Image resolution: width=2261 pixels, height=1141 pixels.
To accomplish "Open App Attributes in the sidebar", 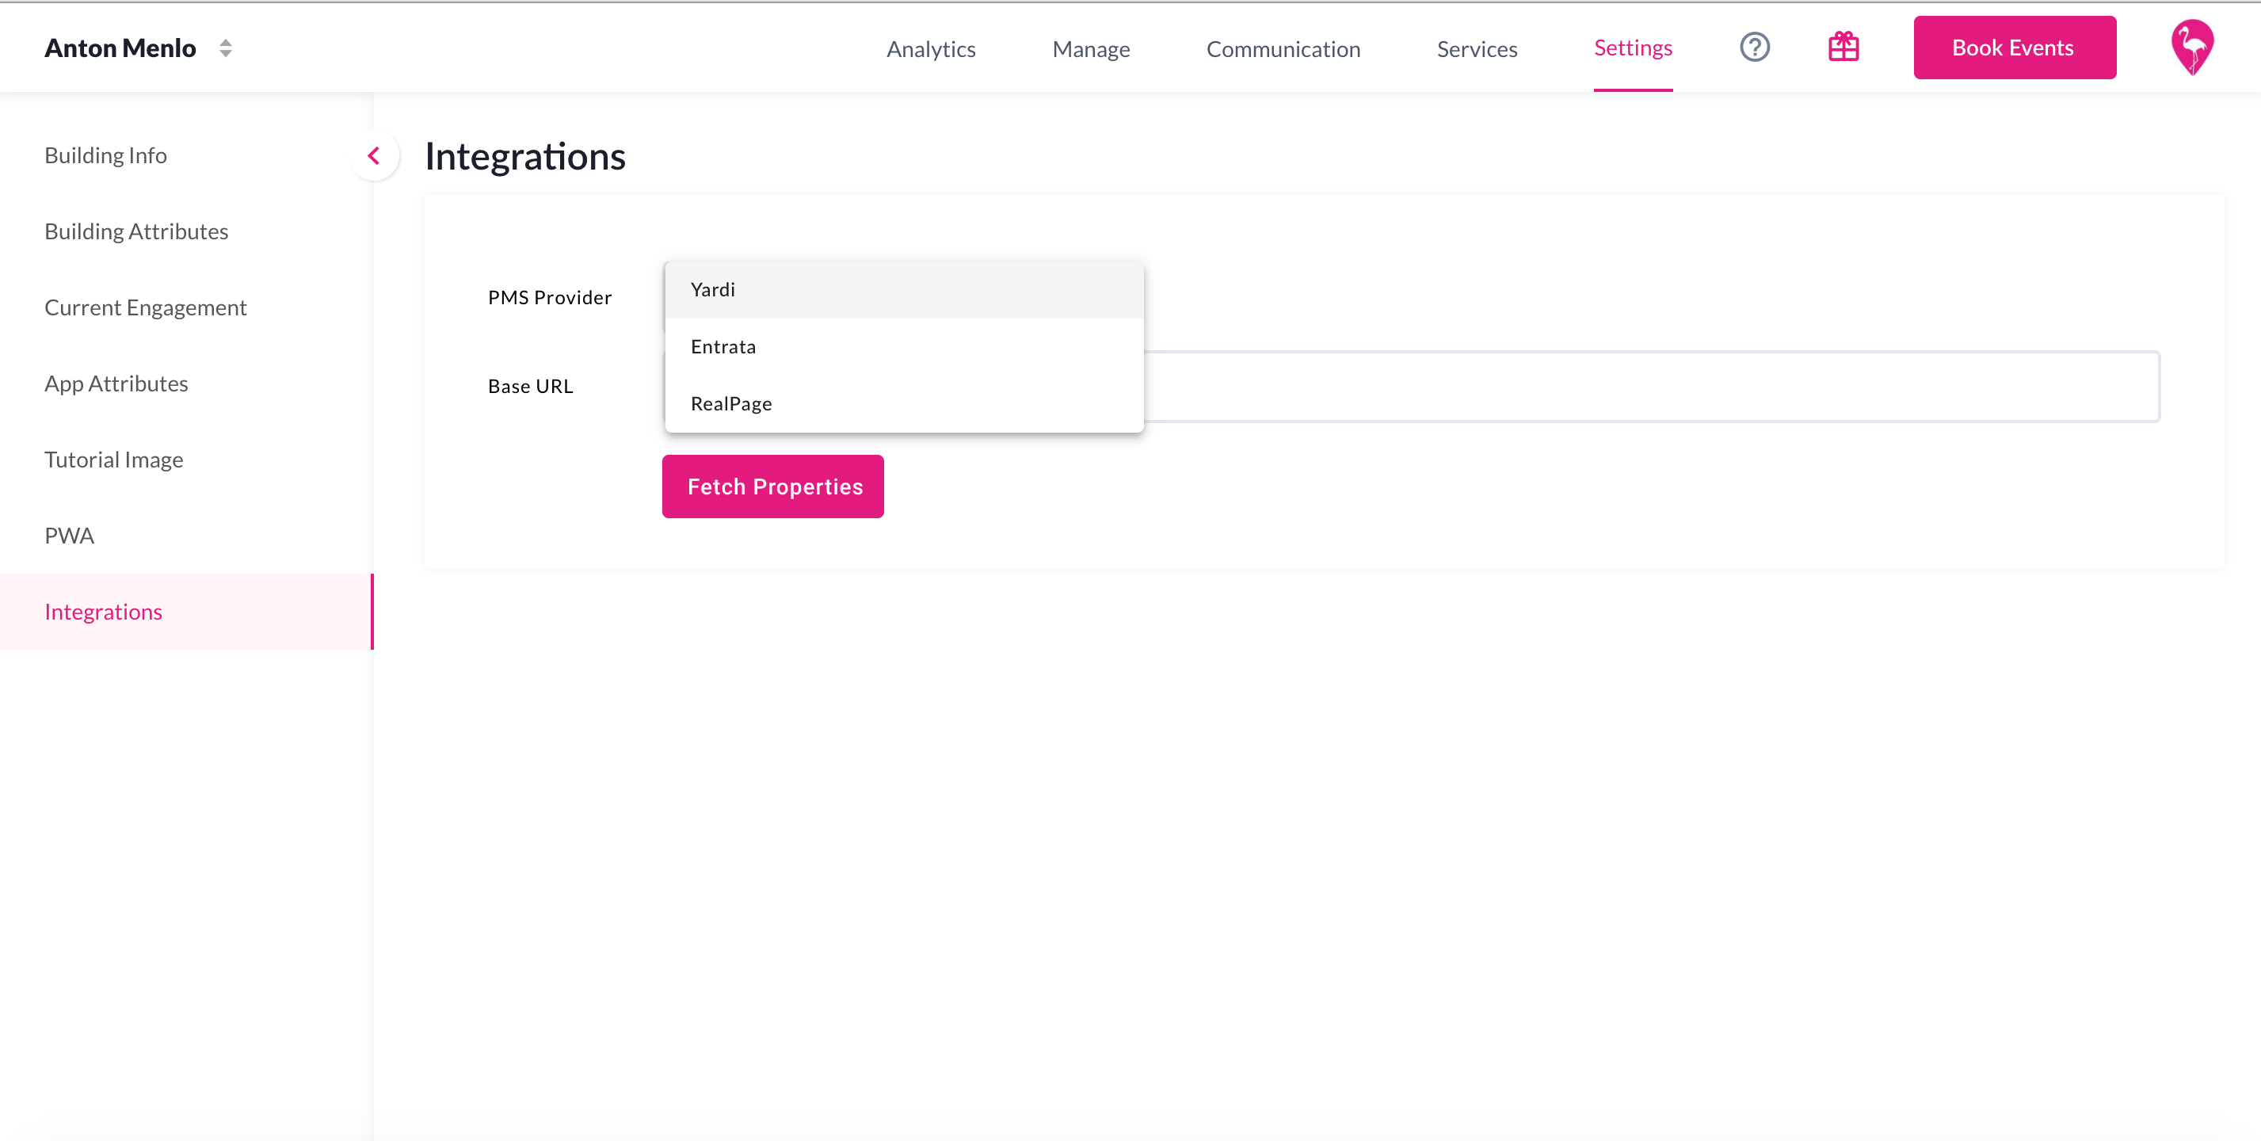I will (x=186, y=384).
